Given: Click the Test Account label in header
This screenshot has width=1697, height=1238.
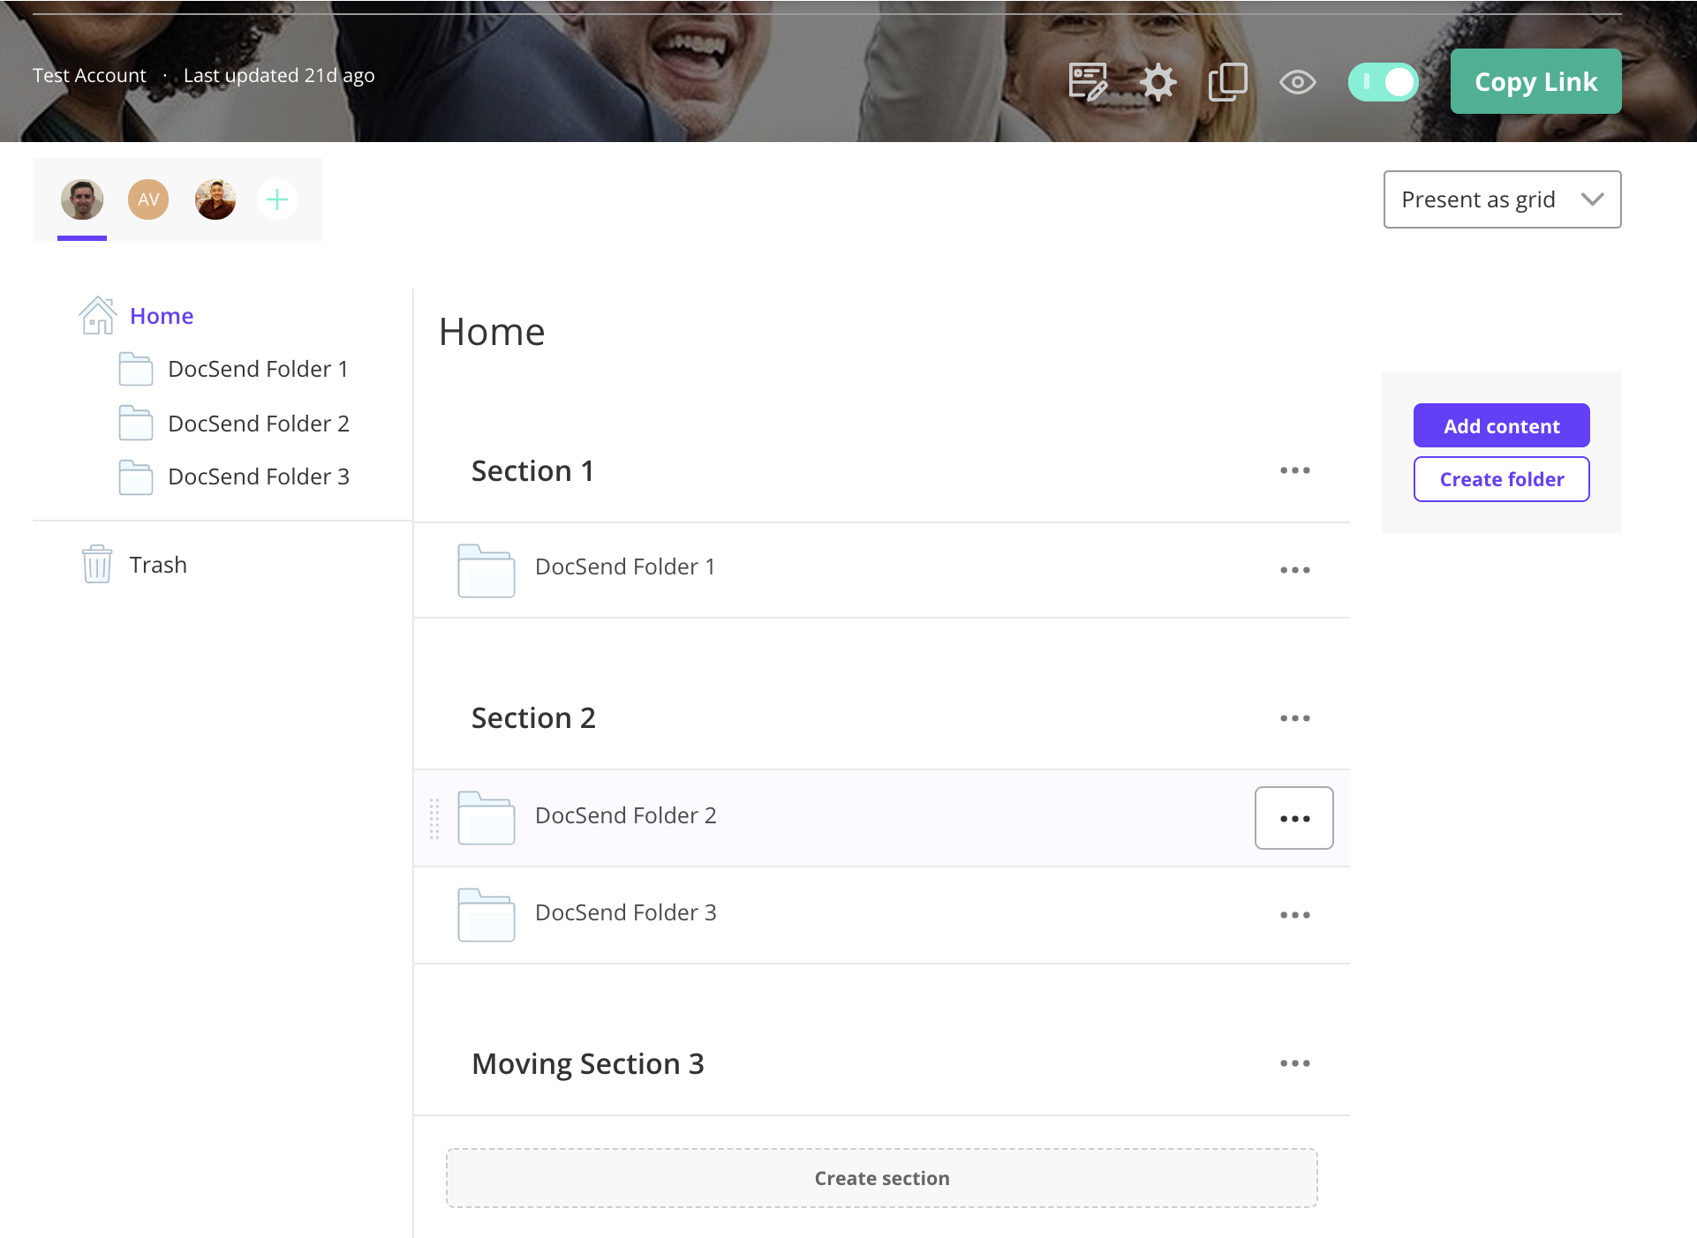Looking at the screenshot, I should [89, 75].
